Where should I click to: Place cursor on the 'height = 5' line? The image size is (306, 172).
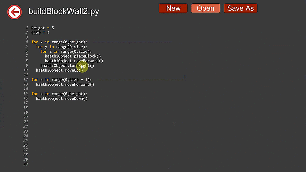point(43,28)
